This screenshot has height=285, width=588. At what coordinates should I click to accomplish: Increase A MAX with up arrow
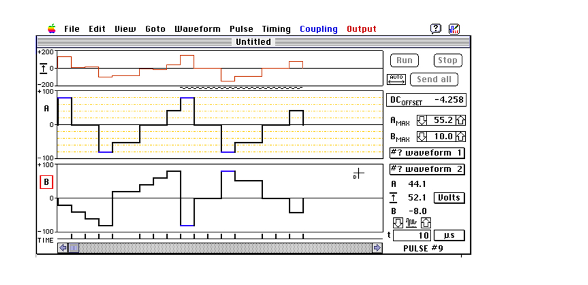(461, 120)
